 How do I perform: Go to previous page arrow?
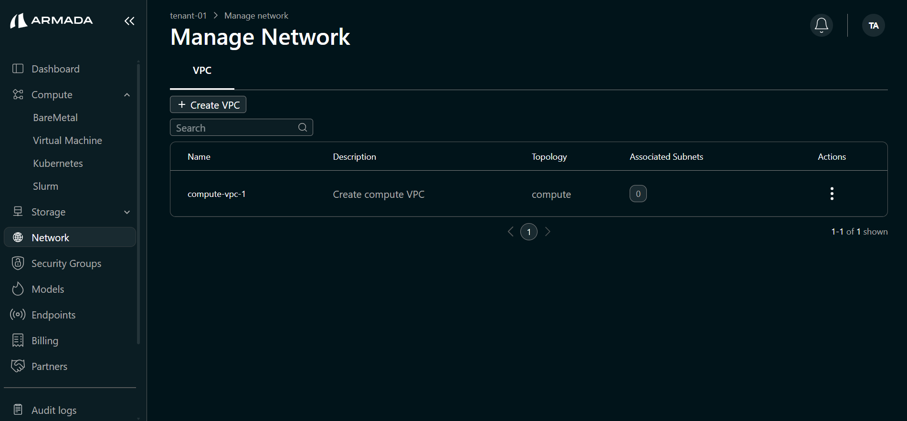click(511, 232)
